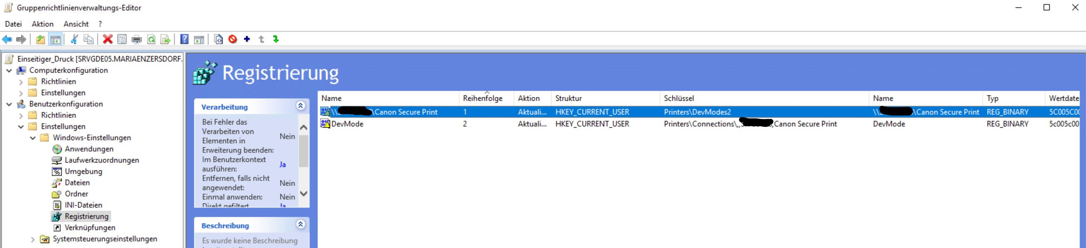Click the Cut scissors icon
Screen dimensions: 1086x248
tap(74, 40)
